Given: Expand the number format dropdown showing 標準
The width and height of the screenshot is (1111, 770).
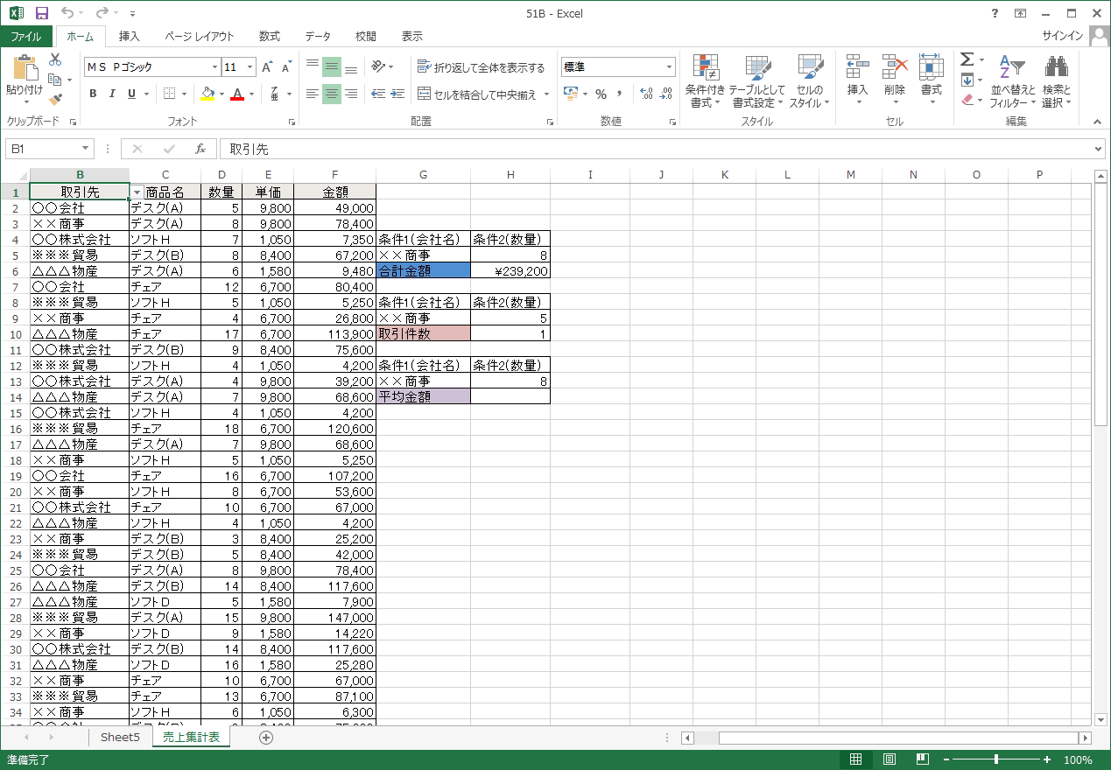Looking at the screenshot, I should (x=669, y=67).
